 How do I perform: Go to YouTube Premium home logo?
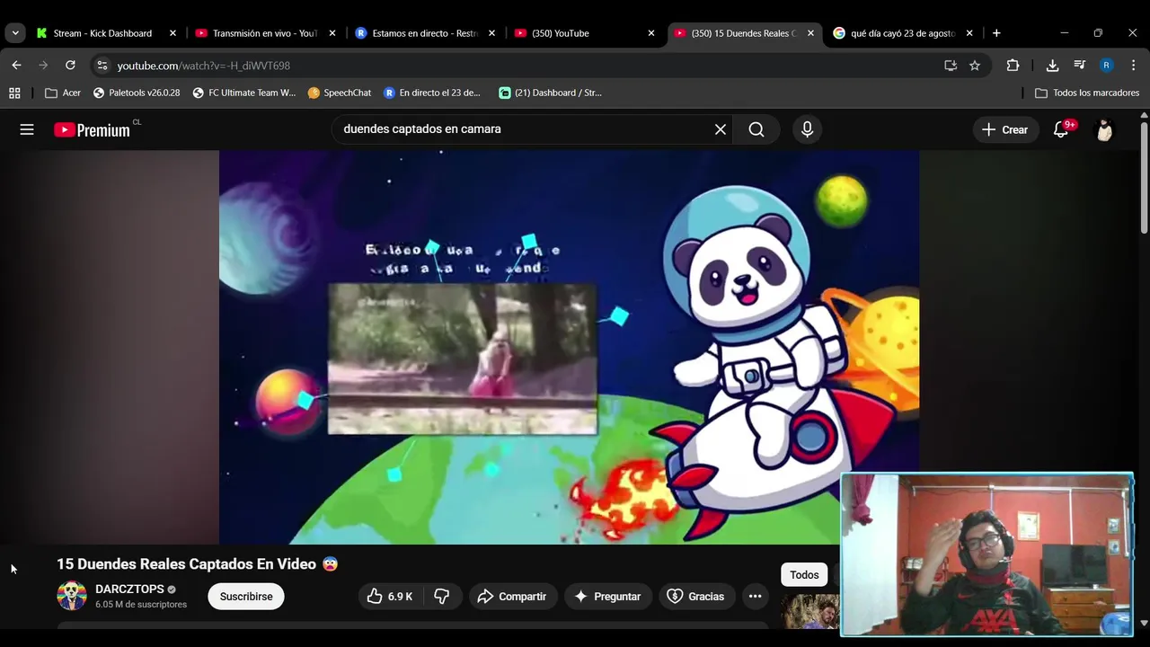pyautogui.click(x=92, y=129)
